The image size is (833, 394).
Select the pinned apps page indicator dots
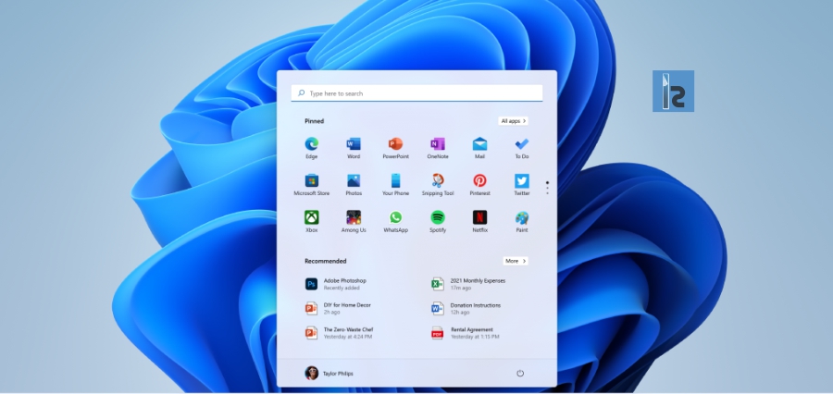[547, 188]
